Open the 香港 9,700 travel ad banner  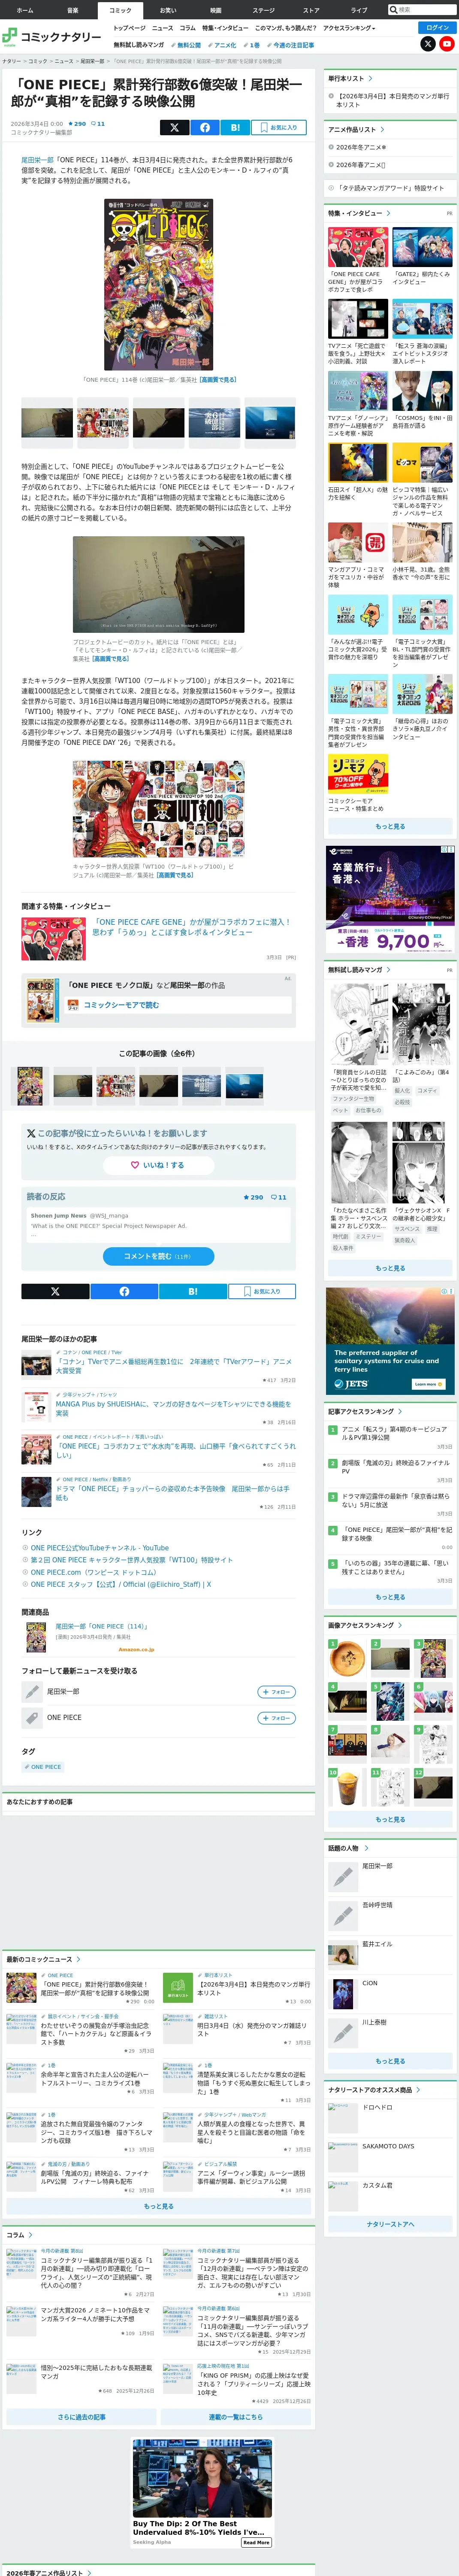point(390,900)
